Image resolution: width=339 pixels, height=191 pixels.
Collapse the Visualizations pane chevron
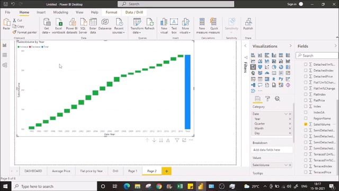[x=290, y=46]
